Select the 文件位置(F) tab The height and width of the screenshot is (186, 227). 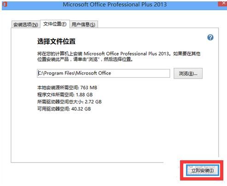tap(55, 24)
